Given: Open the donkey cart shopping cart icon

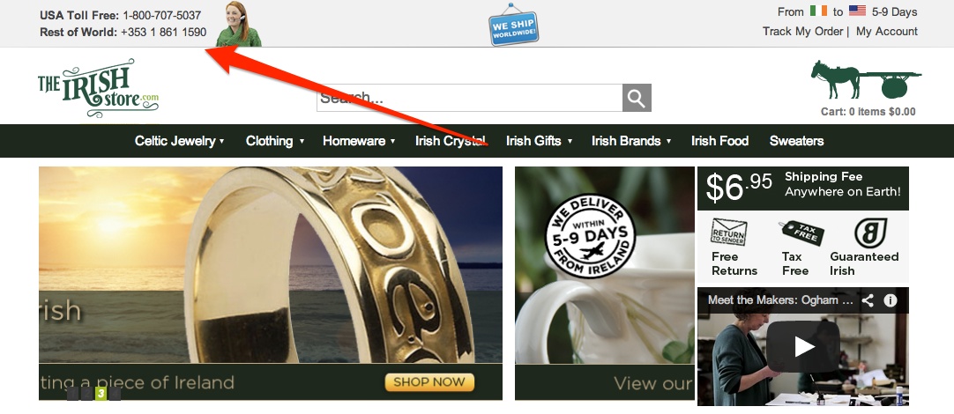Looking at the screenshot, I should 866,79.
